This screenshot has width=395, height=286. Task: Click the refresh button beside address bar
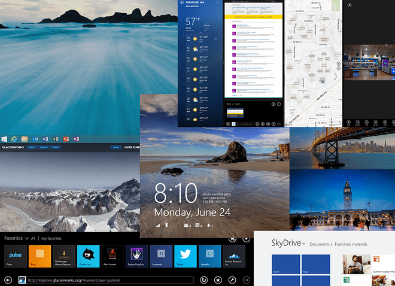coord(204,280)
